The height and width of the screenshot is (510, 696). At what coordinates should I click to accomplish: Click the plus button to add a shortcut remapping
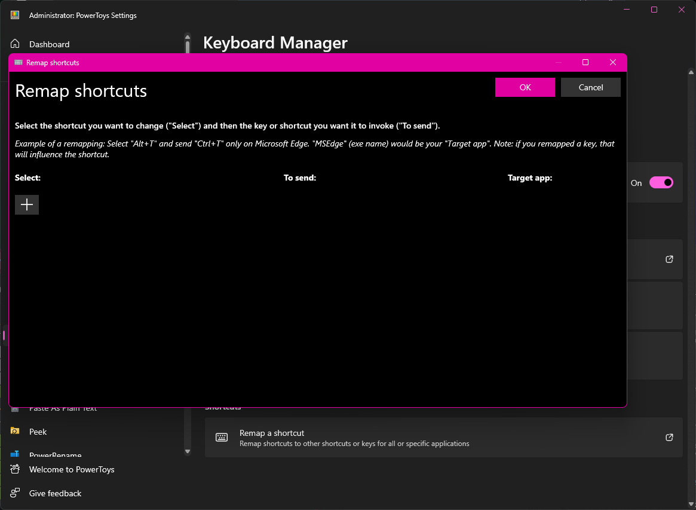point(27,204)
